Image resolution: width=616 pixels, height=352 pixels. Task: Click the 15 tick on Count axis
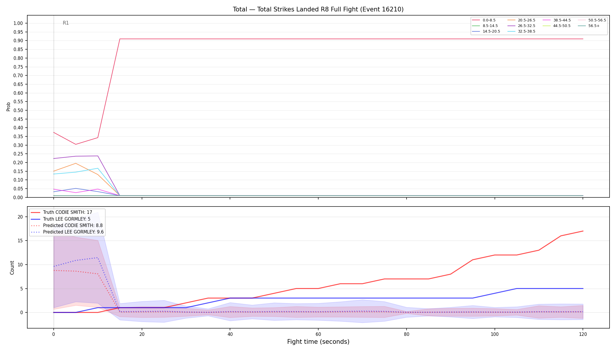click(20, 241)
